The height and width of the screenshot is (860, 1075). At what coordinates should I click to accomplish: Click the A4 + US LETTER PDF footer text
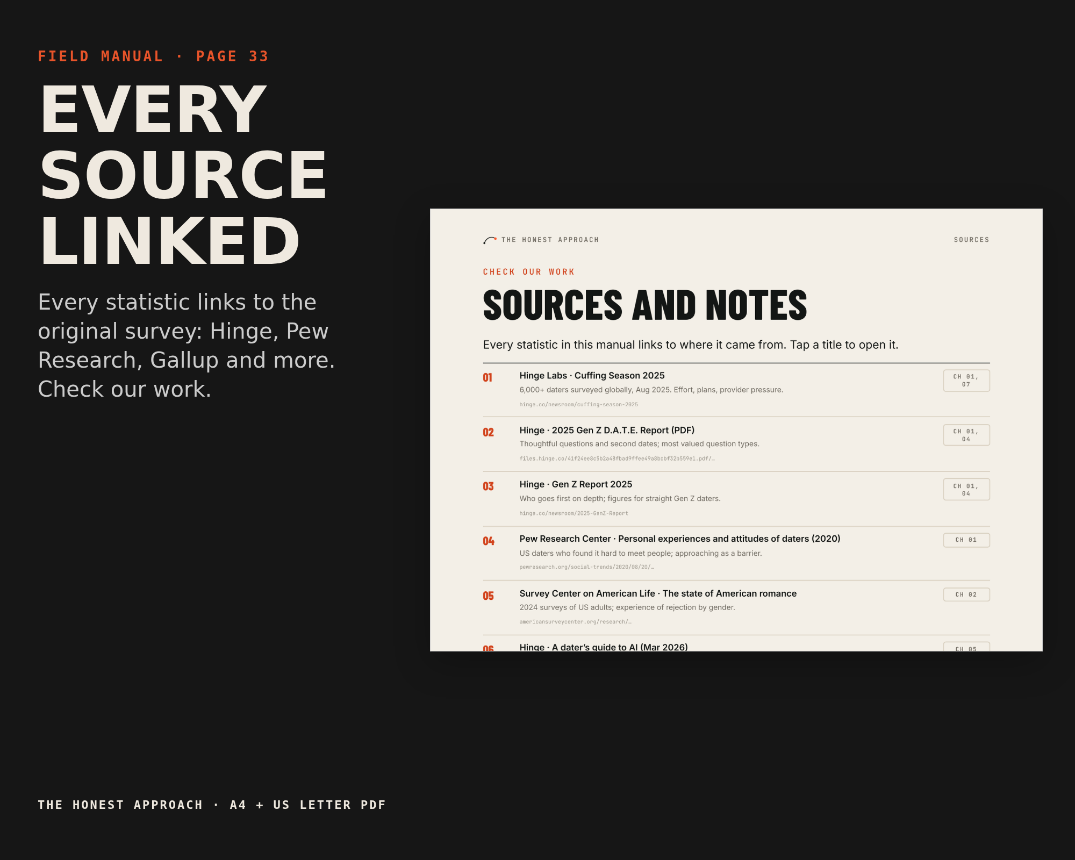pyautogui.click(x=307, y=805)
